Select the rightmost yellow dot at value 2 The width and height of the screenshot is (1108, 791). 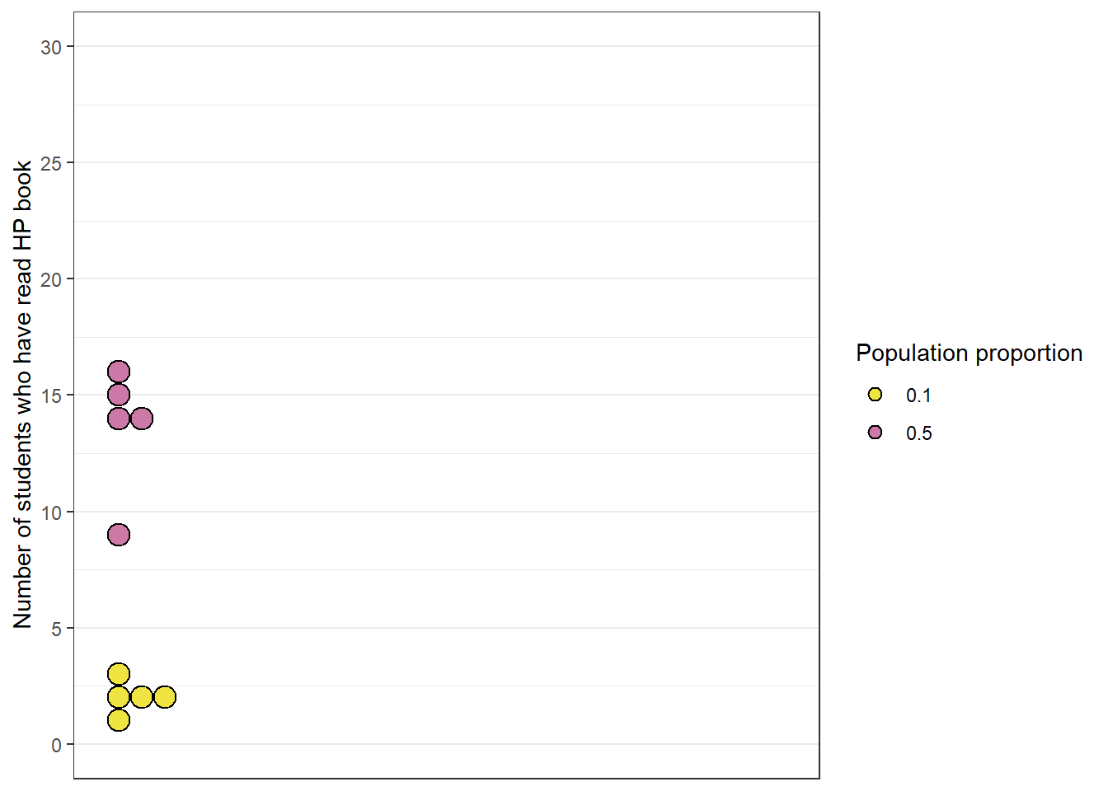[165, 697]
